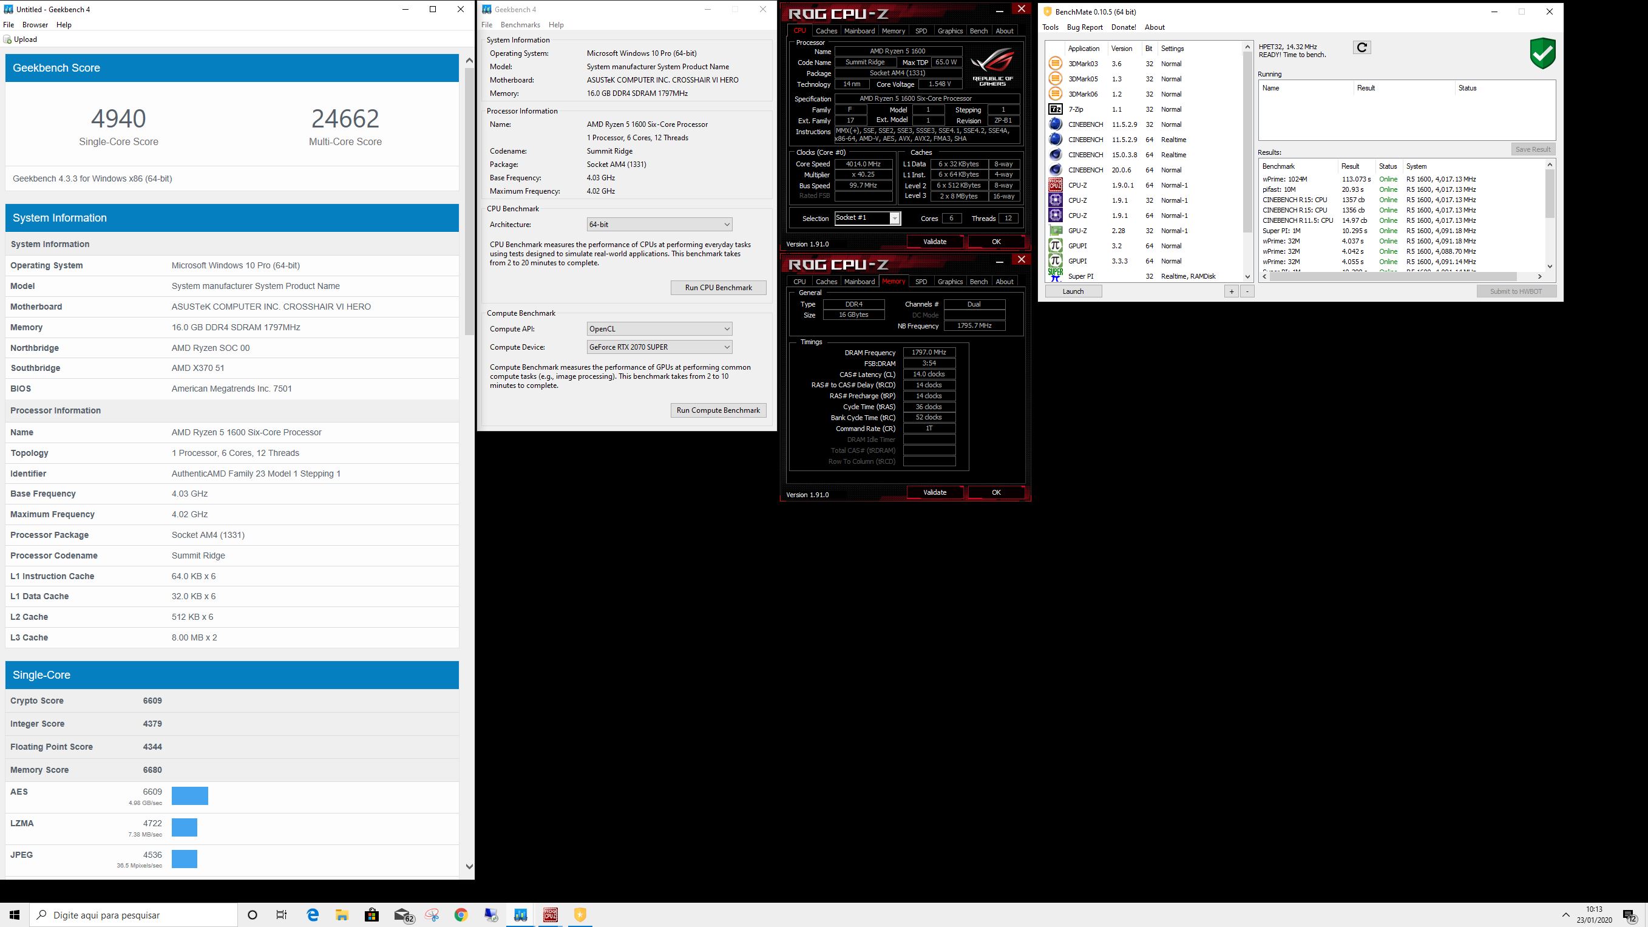Open the notification center icon

1629,915
